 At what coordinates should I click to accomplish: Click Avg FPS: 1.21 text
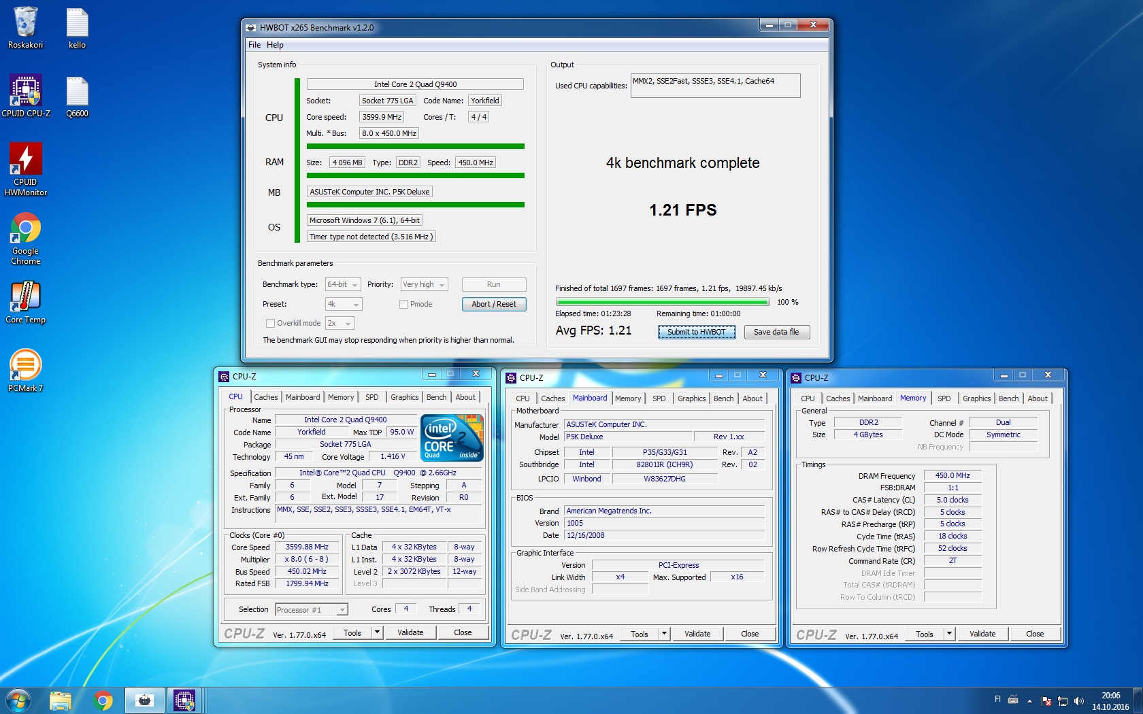[x=593, y=330]
